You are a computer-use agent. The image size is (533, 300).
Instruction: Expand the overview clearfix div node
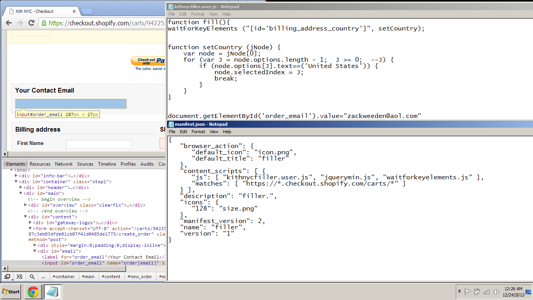click(25, 205)
